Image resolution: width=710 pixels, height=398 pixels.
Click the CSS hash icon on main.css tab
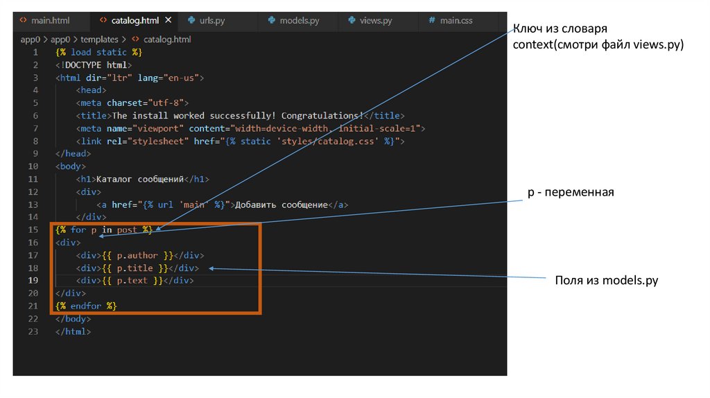431,20
